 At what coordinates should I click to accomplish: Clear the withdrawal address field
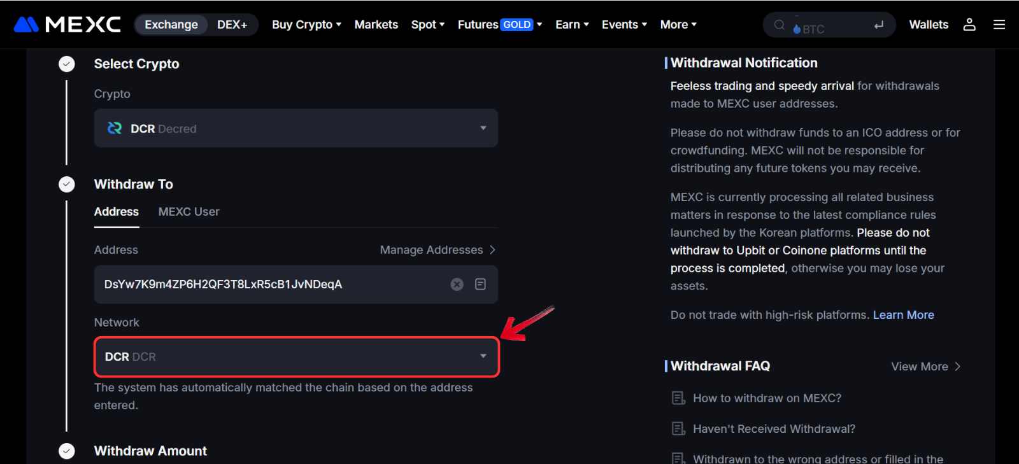[457, 285]
